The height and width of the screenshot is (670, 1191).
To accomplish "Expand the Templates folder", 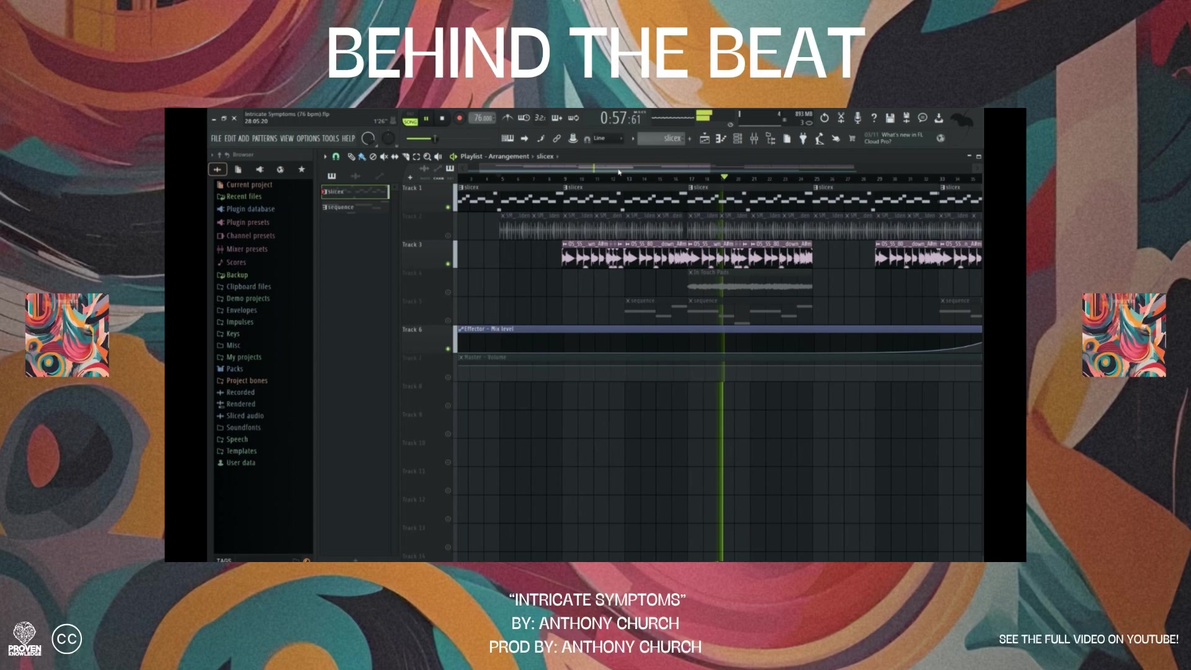I will [x=236, y=451].
